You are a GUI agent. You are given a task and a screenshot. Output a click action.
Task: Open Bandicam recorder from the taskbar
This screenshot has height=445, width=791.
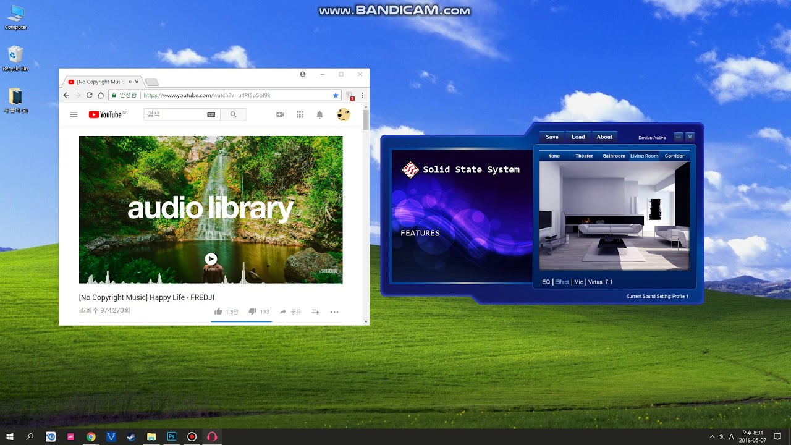[192, 436]
